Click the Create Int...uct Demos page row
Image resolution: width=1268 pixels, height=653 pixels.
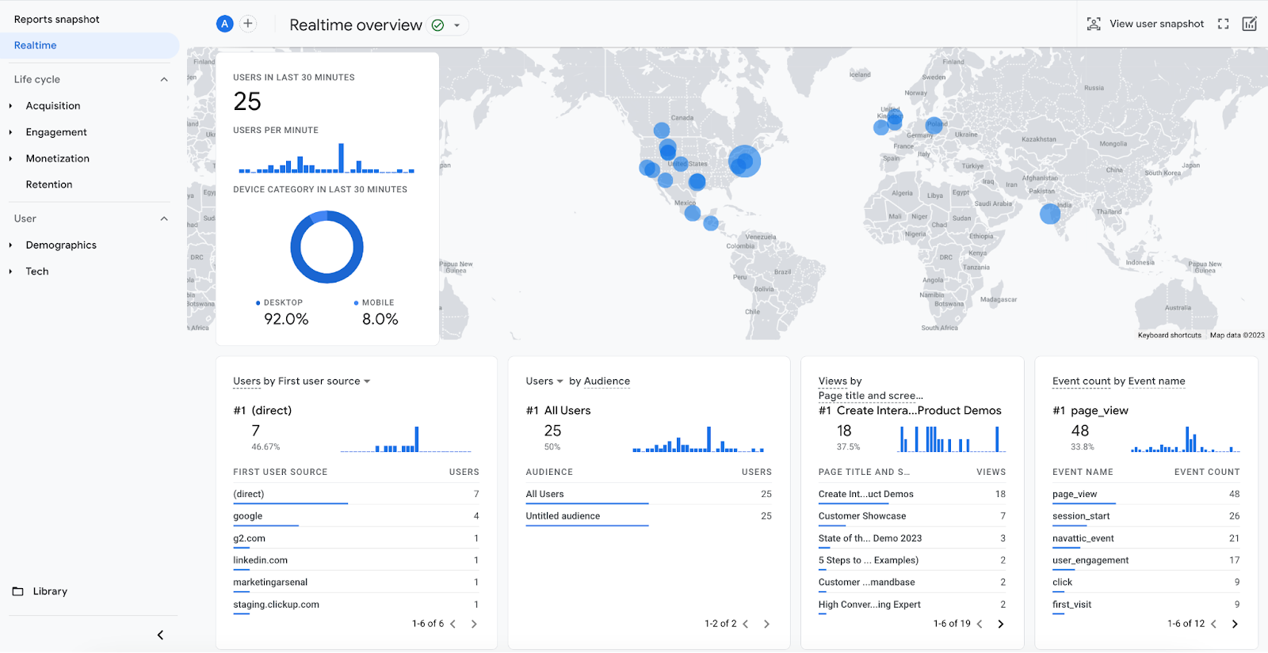coord(912,494)
